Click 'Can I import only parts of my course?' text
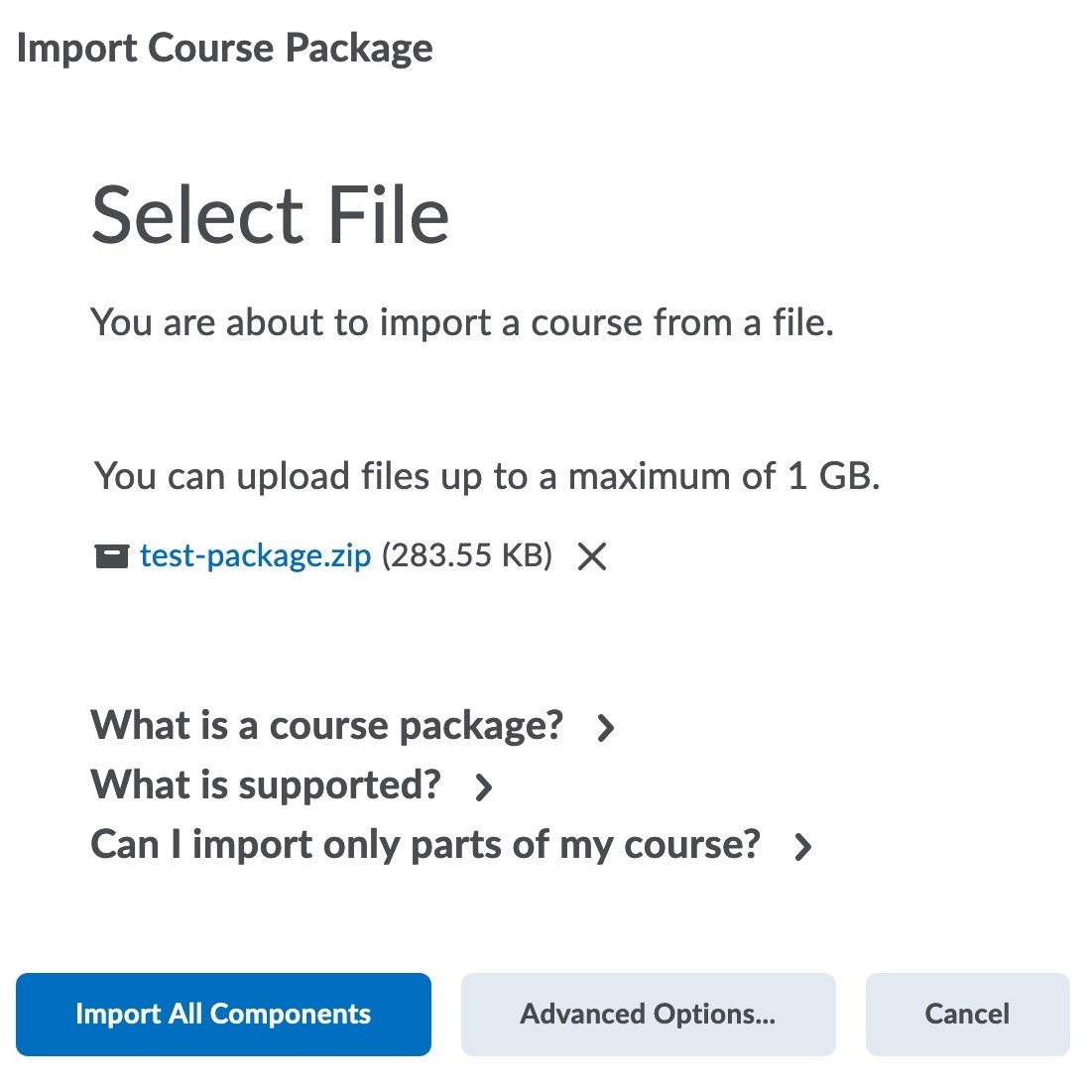 click(x=424, y=845)
